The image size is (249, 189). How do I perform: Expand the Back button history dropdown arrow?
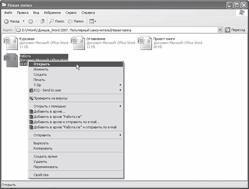[23, 21]
